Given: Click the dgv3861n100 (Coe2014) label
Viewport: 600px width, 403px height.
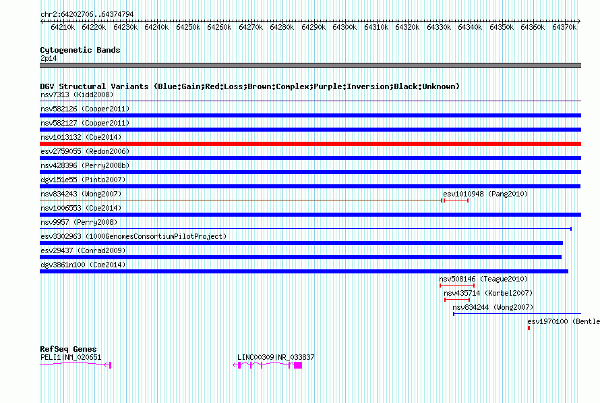Looking at the screenshot, I should [x=83, y=265].
